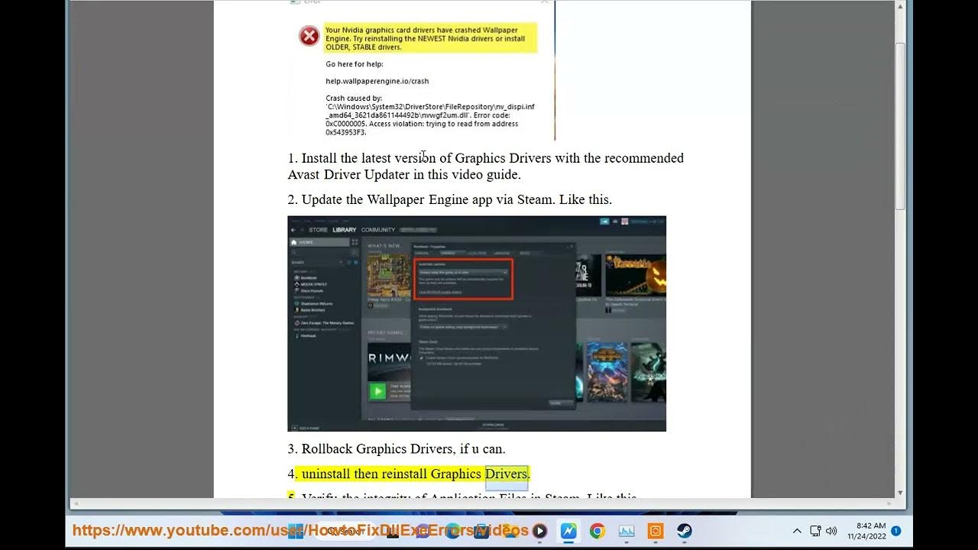Click the Steam library properties screenshot image
The image size is (978, 550).
[477, 323]
